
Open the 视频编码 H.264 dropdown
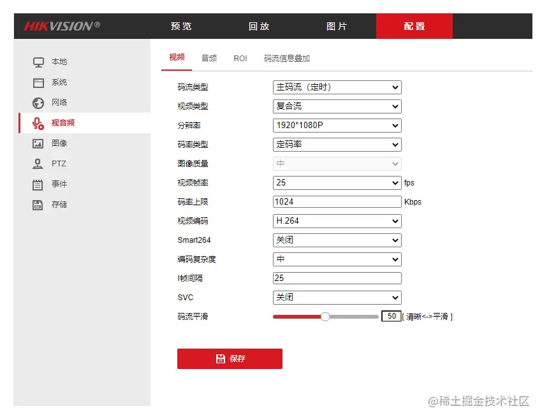coord(337,221)
